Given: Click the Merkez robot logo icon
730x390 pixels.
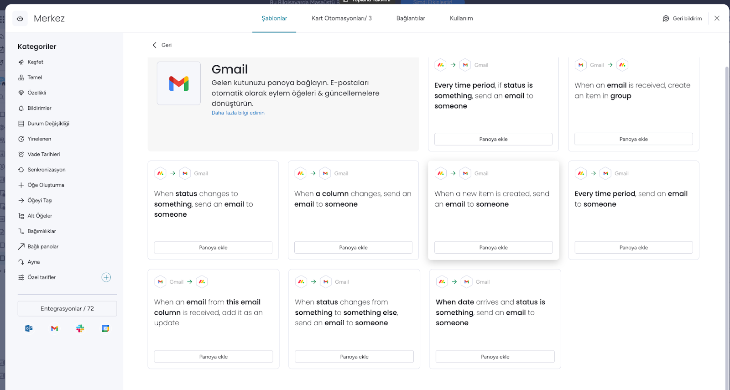Looking at the screenshot, I should pyautogui.click(x=20, y=19).
